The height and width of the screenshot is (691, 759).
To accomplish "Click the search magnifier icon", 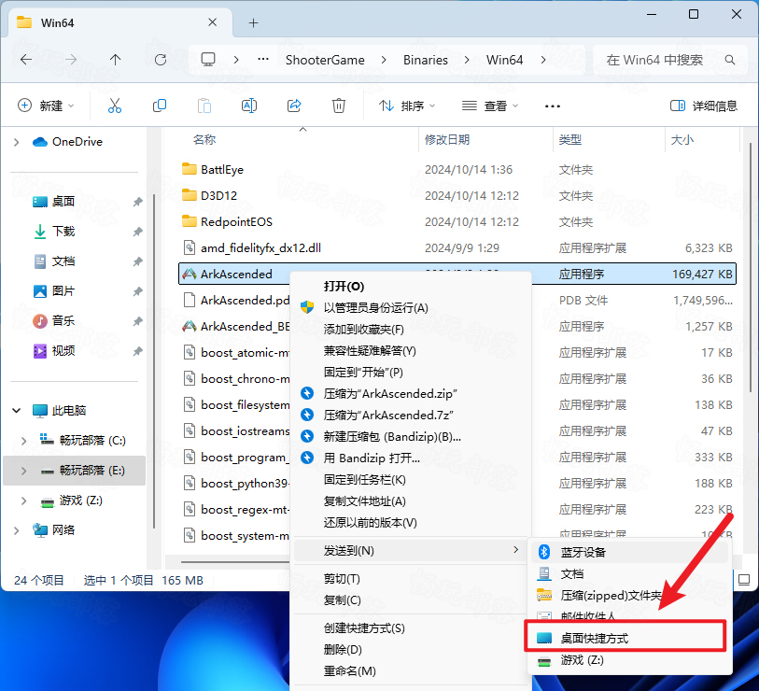I will click(730, 60).
